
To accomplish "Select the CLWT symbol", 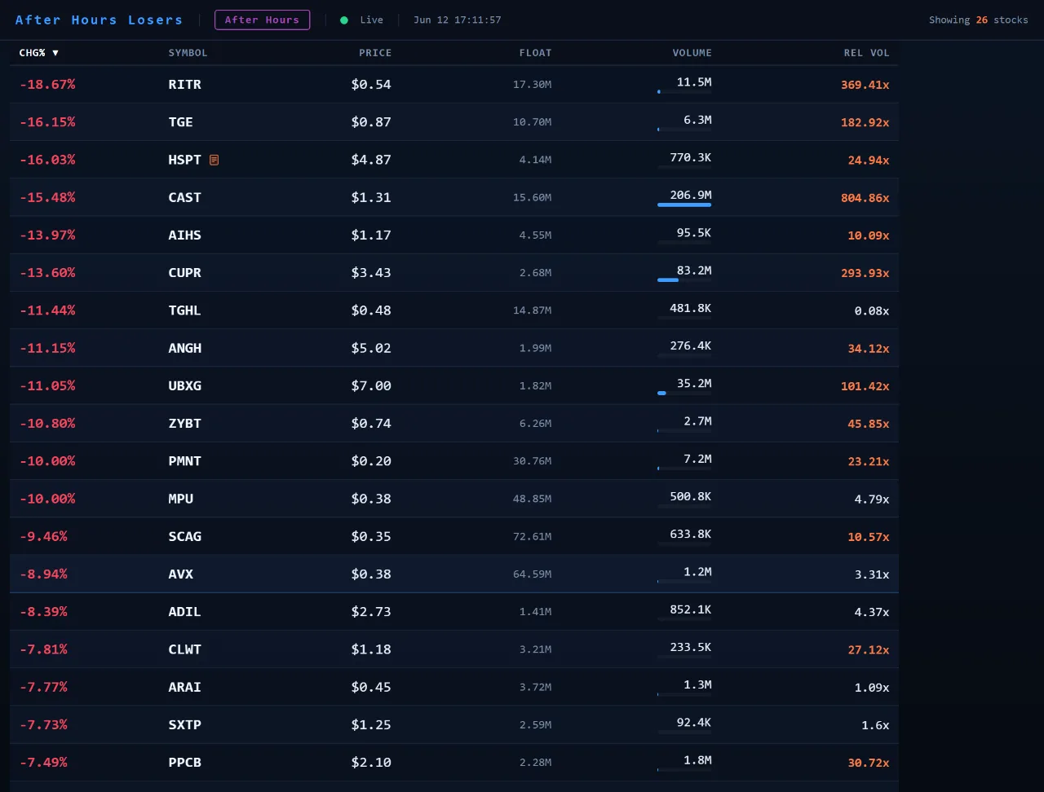I will (184, 649).
